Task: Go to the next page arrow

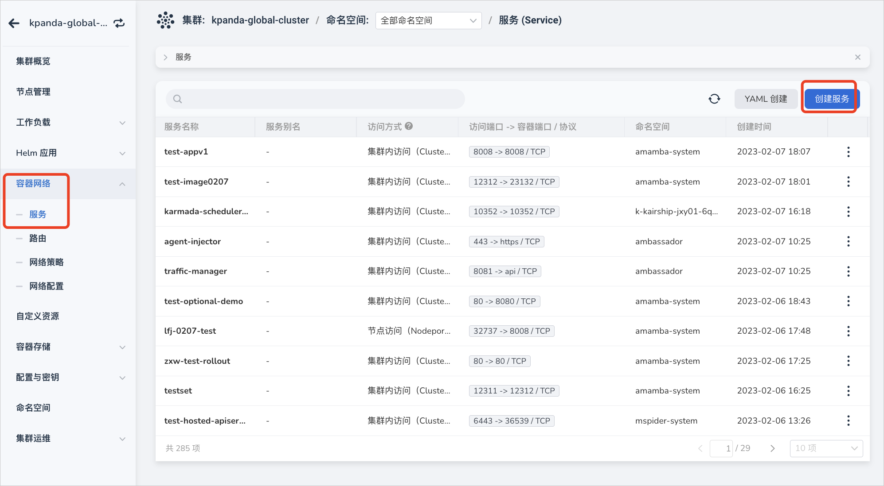Action: 773,448
